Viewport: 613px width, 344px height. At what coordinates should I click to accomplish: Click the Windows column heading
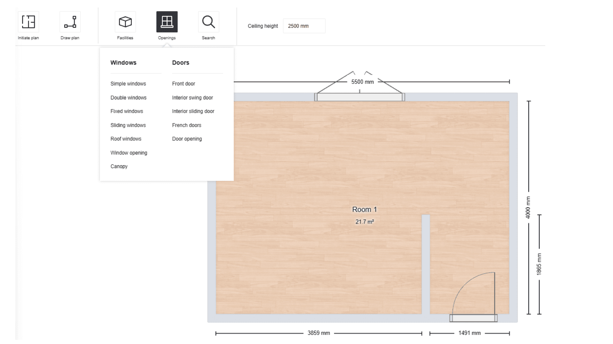123,63
